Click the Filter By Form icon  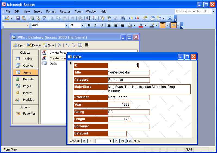point(109,18)
